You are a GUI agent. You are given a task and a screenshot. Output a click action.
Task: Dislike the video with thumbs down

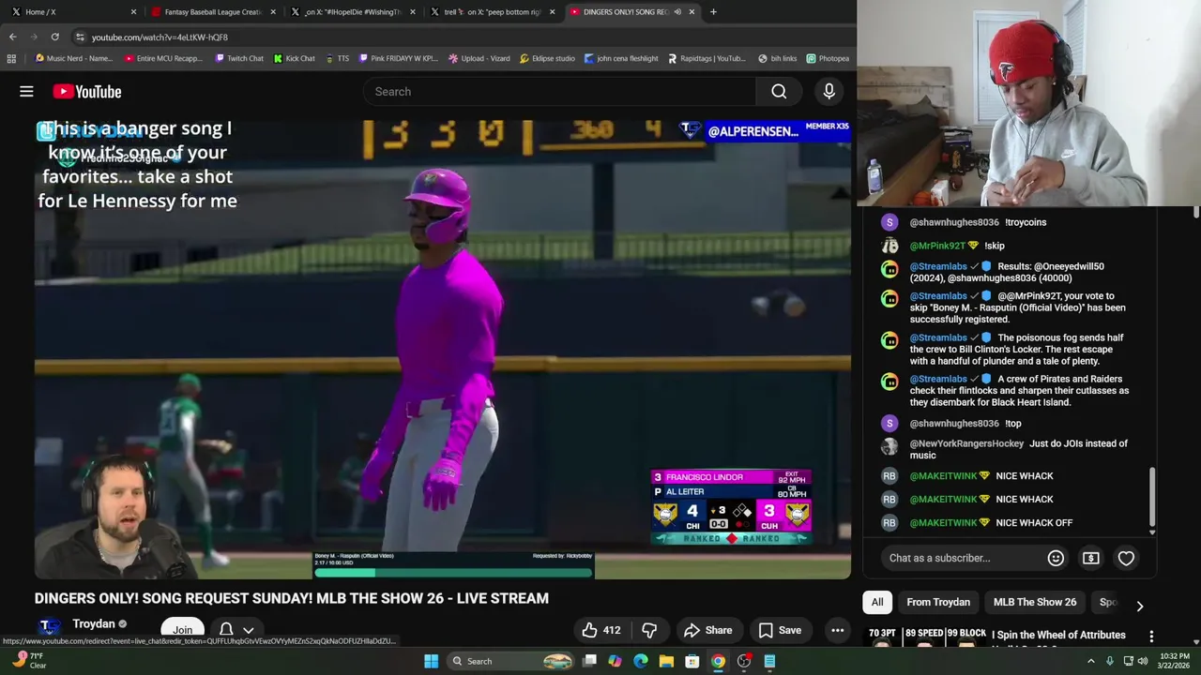pos(649,630)
